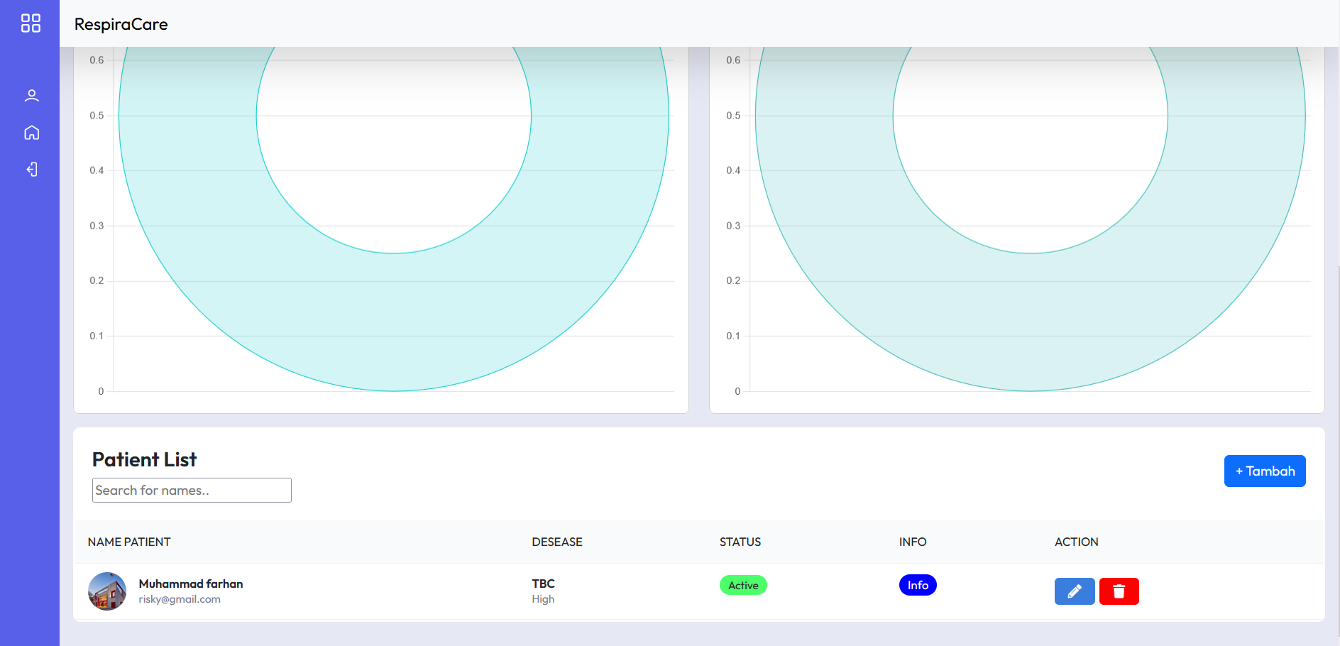Click Muhammad farhan's avatar photo

click(x=107, y=591)
